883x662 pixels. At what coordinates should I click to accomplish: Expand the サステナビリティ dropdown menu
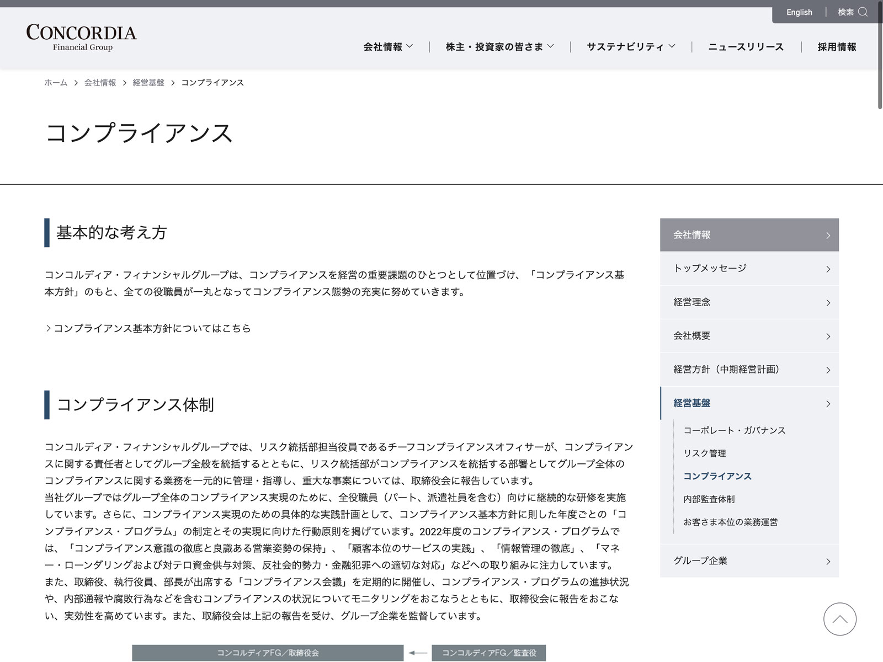(x=630, y=47)
